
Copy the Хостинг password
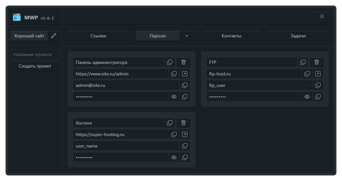click(x=185, y=157)
